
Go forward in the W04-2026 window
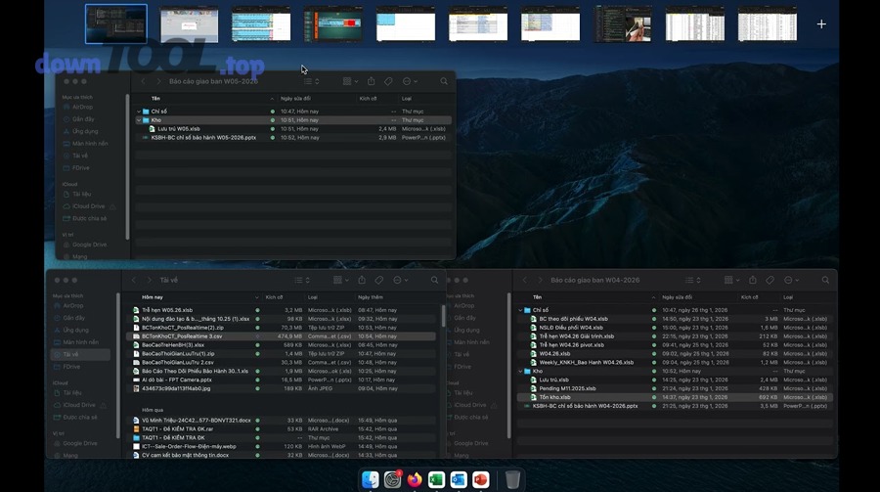[541, 280]
